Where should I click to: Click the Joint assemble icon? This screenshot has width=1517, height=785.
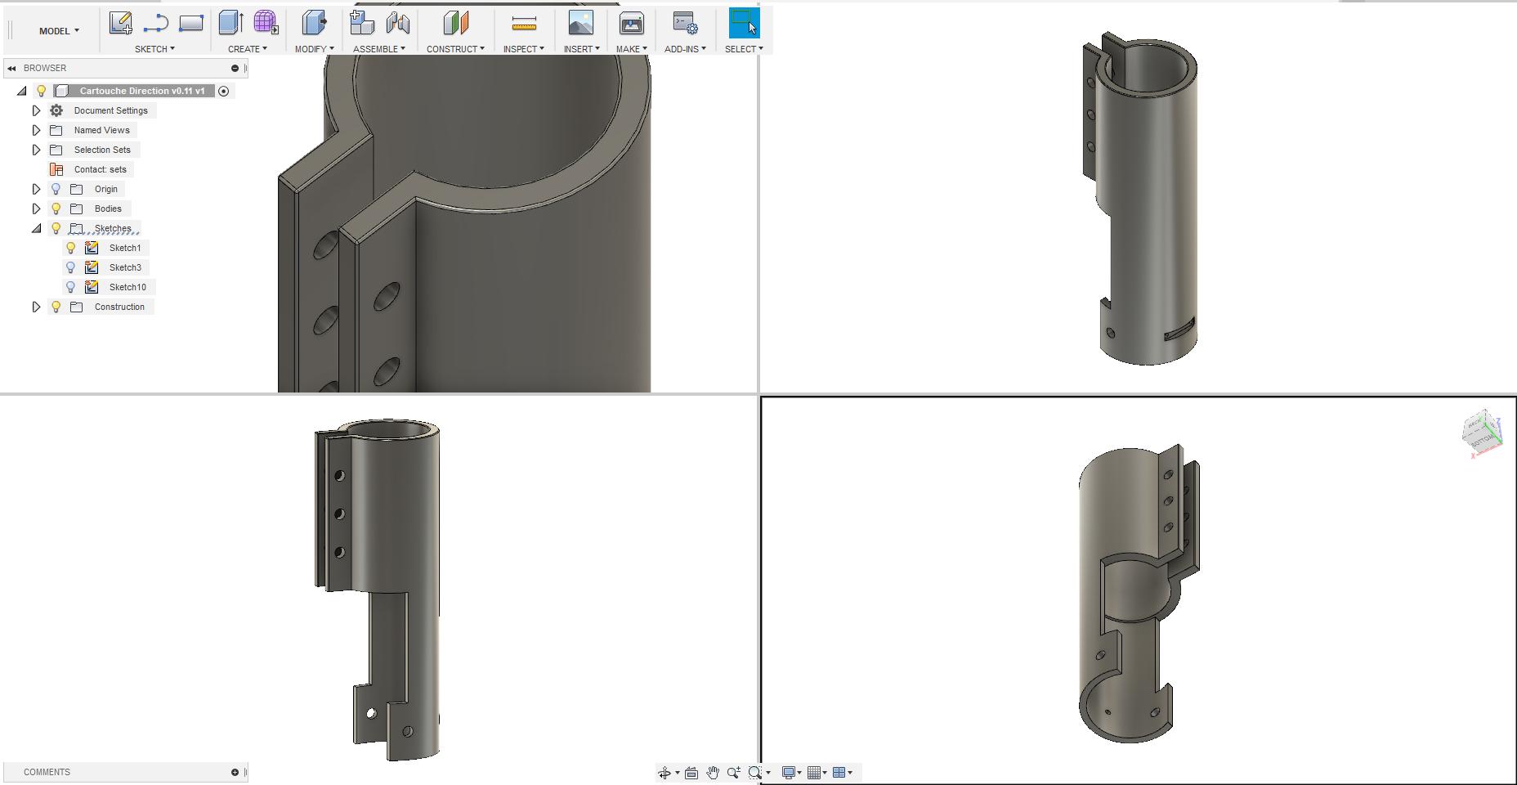[x=398, y=23]
